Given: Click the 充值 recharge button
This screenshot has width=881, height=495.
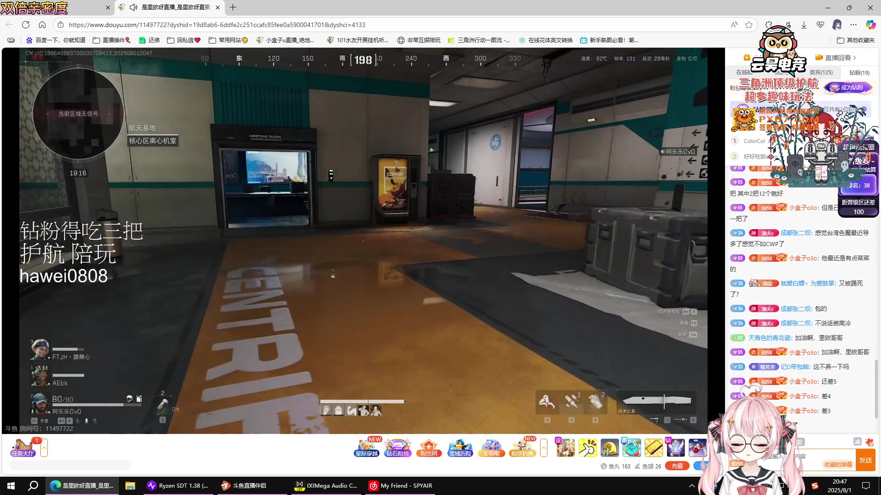Looking at the screenshot, I should tap(677, 466).
